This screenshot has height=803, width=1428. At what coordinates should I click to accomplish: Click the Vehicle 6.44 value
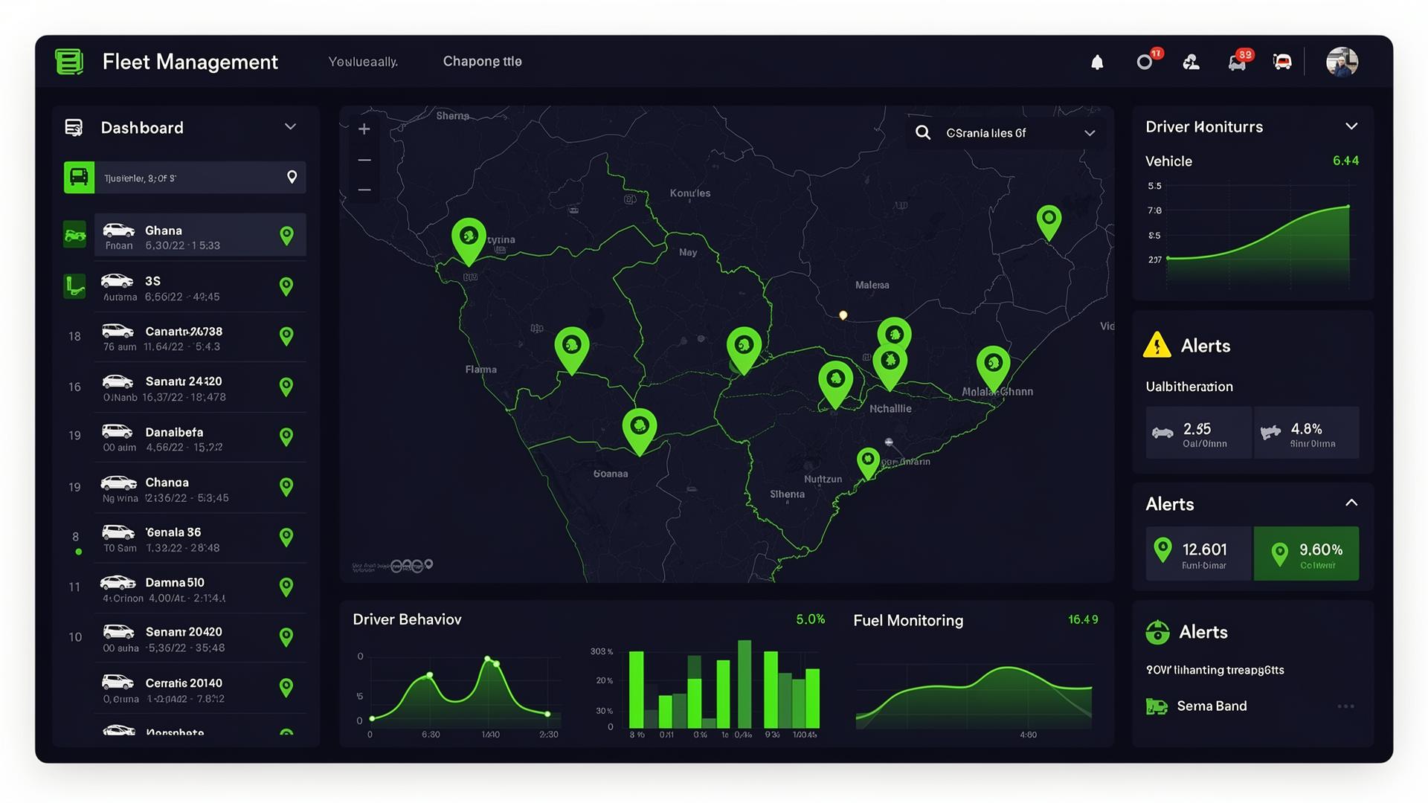pyautogui.click(x=1345, y=161)
